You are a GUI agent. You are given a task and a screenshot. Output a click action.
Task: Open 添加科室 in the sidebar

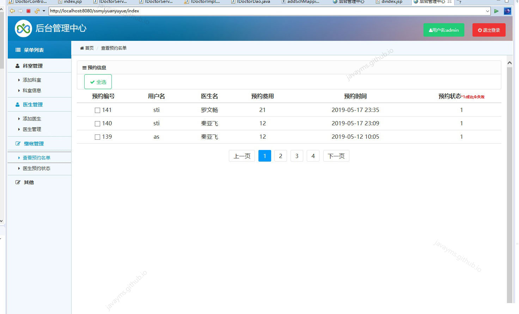pos(32,80)
